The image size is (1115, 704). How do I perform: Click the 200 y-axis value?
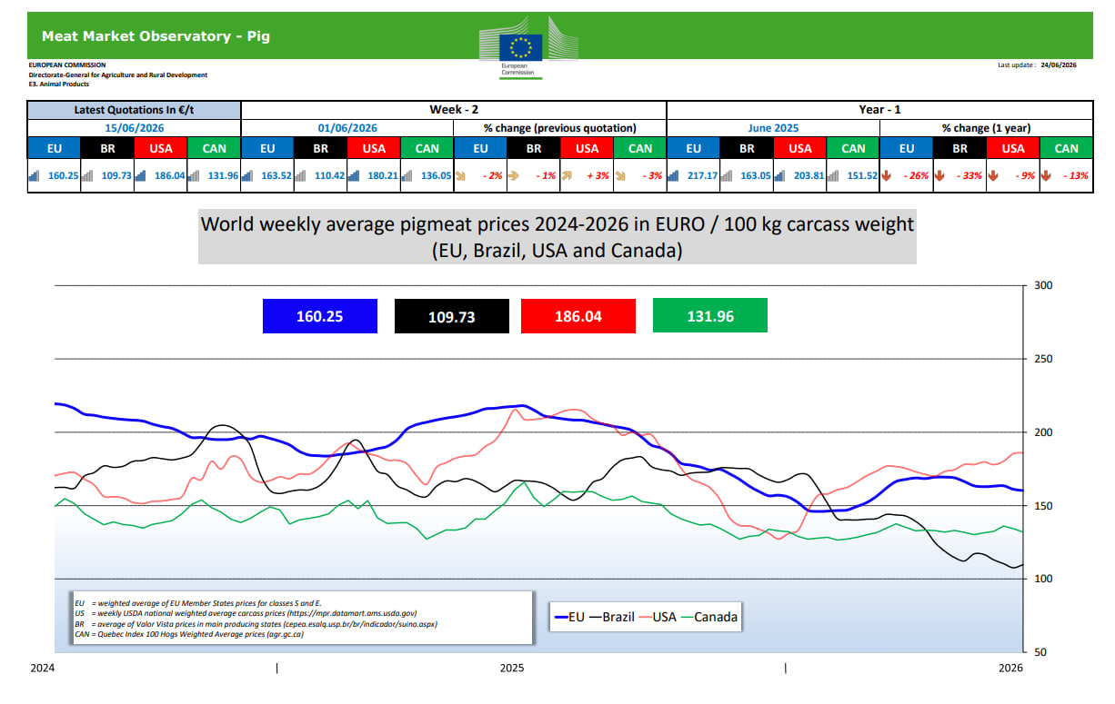coord(1043,432)
